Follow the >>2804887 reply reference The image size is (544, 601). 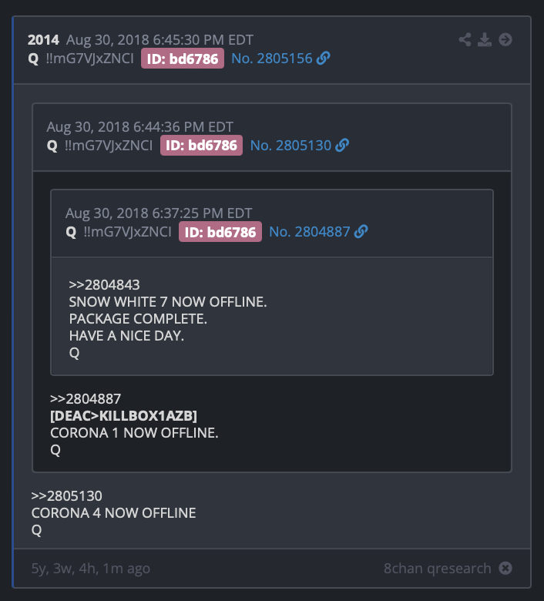coord(86,399)
